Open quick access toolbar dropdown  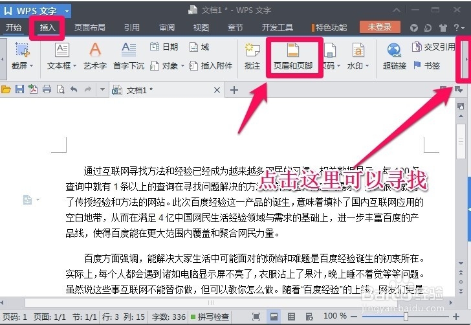pos(102,89)
